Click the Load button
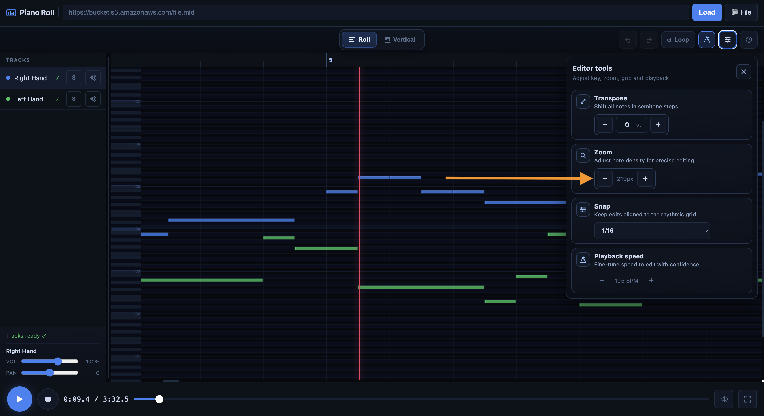Screen dimensions: 764x416 pyautogui.click(x=706, y=12)
